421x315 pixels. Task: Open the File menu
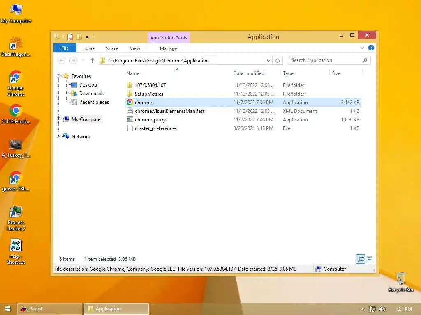pyautogui.click(x=65, y=48)
